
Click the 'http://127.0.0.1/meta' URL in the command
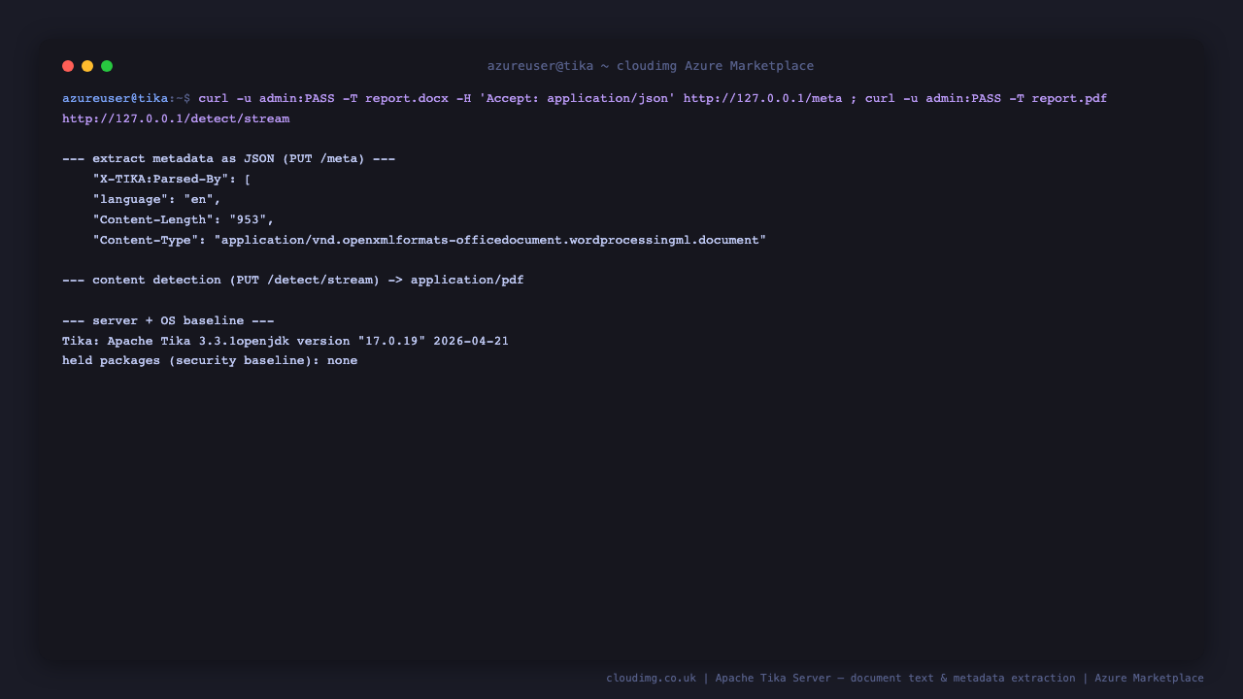coord(762,98)
